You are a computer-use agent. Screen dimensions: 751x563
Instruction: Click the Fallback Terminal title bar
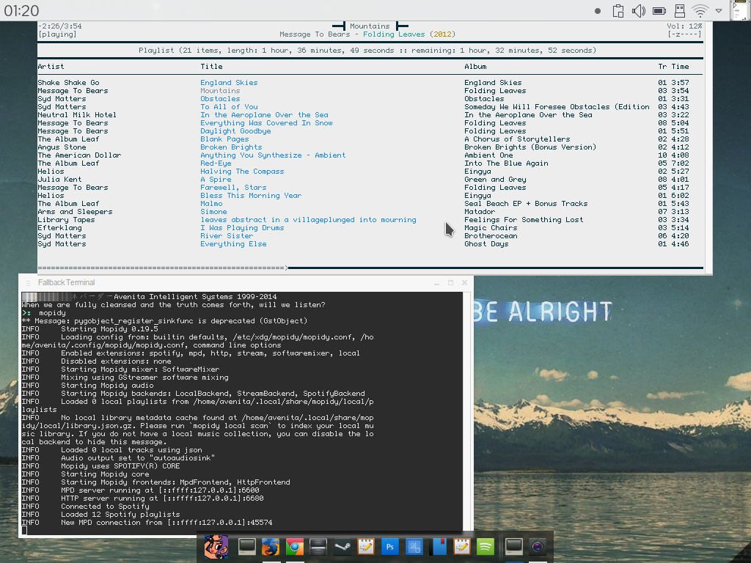coord(245,282)
